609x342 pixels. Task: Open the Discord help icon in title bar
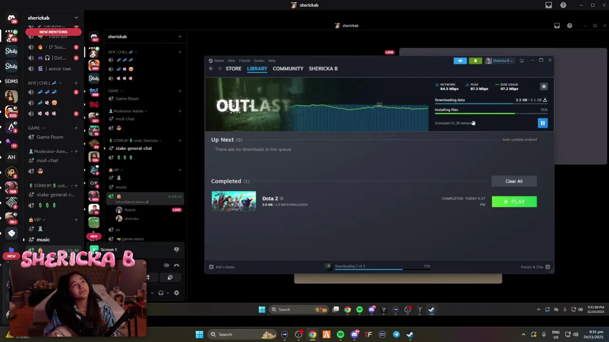click(563, 5)
